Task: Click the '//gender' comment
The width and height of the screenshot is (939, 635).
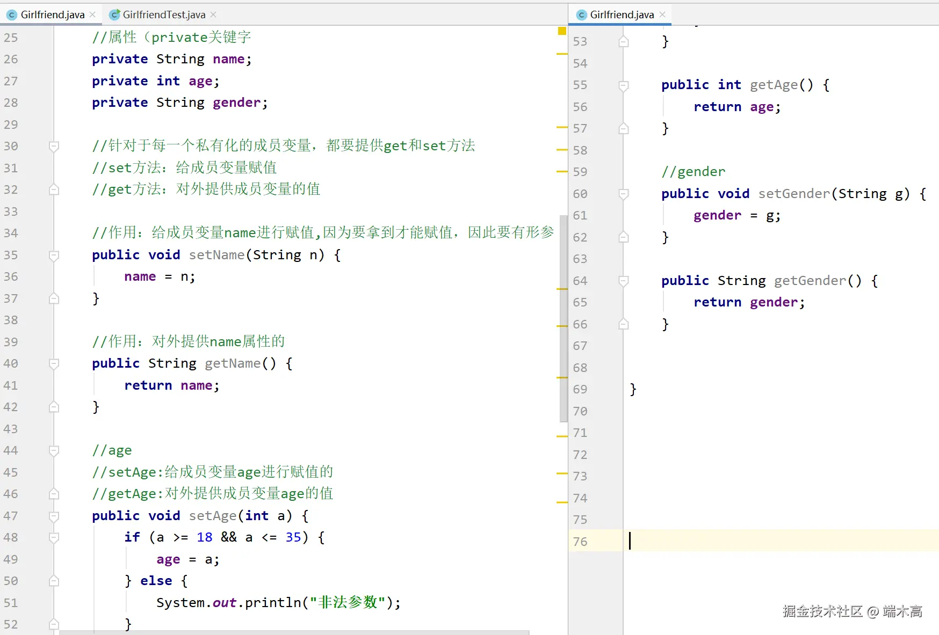Action: (x=694, y=172)
